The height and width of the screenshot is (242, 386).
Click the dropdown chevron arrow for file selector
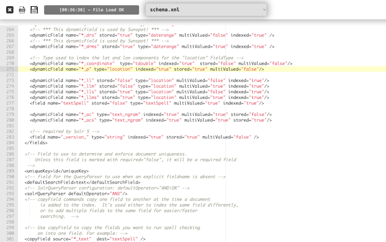tap(265, 10)
